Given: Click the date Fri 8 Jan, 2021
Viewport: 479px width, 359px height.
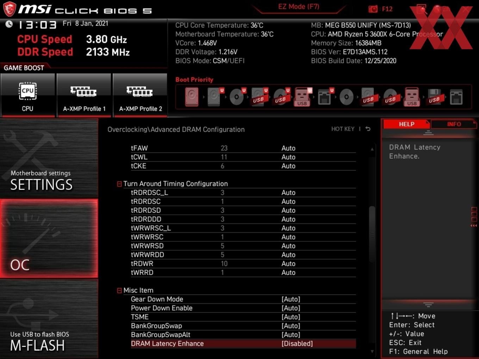Looking at the screenshot, I should [x=85, y=24].
